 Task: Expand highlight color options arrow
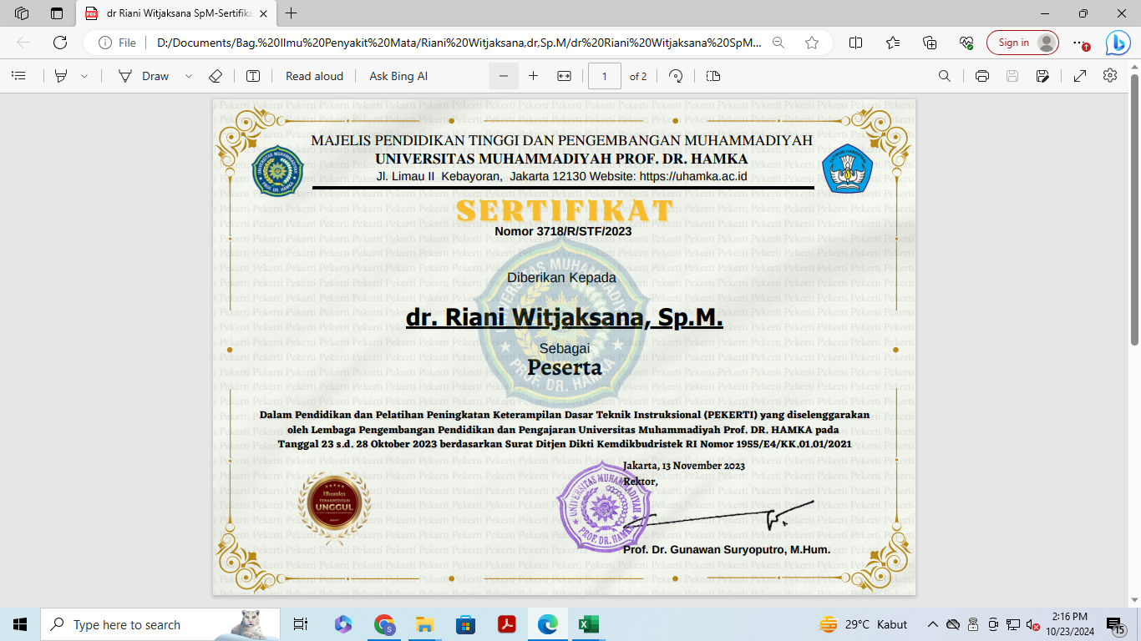[84, 76]
